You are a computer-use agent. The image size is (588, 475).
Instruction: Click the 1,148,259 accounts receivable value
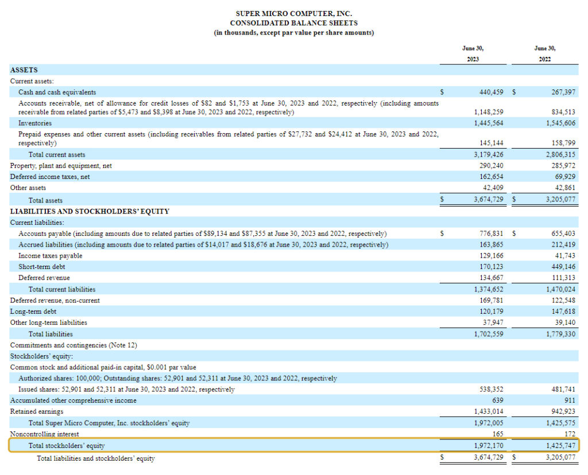489,112
